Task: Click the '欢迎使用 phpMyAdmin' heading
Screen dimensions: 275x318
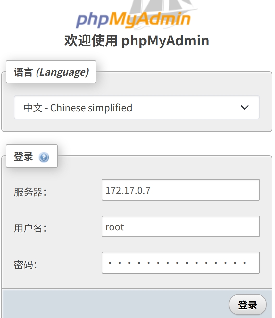Action: tap(137, 41)
